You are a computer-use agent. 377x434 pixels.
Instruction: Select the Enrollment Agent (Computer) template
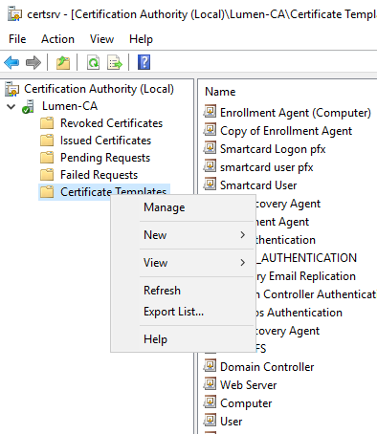(296, 113)
